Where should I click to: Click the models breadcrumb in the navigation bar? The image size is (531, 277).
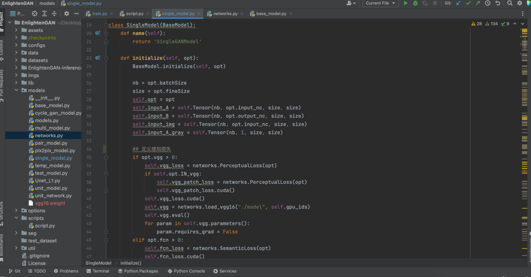pos(47,3)
